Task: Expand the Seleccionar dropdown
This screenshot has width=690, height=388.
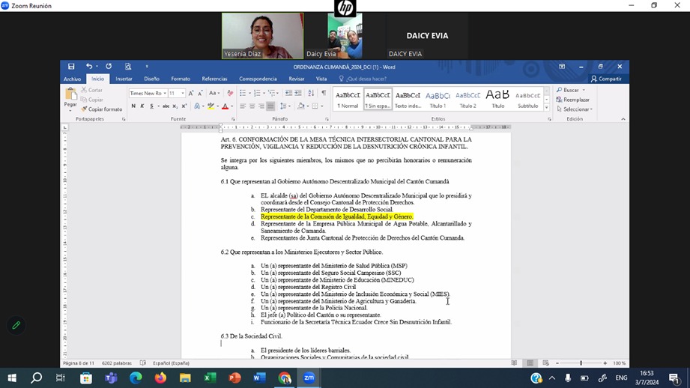Action: (x=575, y=109)
